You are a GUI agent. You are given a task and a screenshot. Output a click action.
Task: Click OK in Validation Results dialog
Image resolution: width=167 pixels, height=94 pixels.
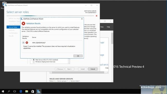78,56
